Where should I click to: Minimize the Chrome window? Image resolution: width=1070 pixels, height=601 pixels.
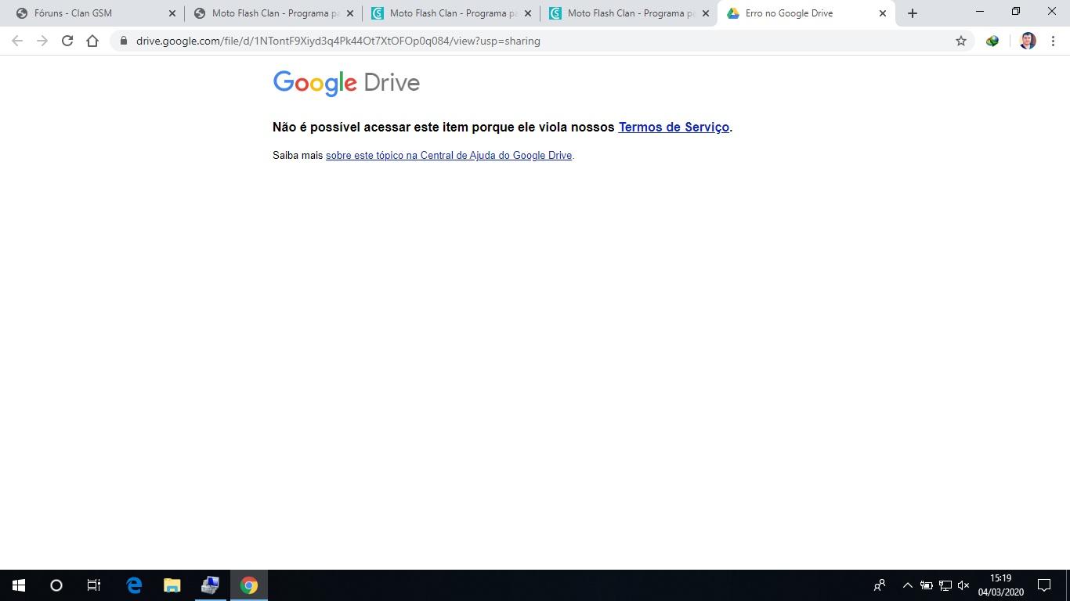pyautogui.click(x=980, y=12)
